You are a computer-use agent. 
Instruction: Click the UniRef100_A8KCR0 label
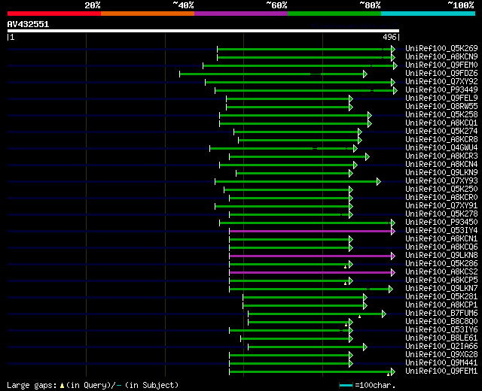[x=441, y=198]
